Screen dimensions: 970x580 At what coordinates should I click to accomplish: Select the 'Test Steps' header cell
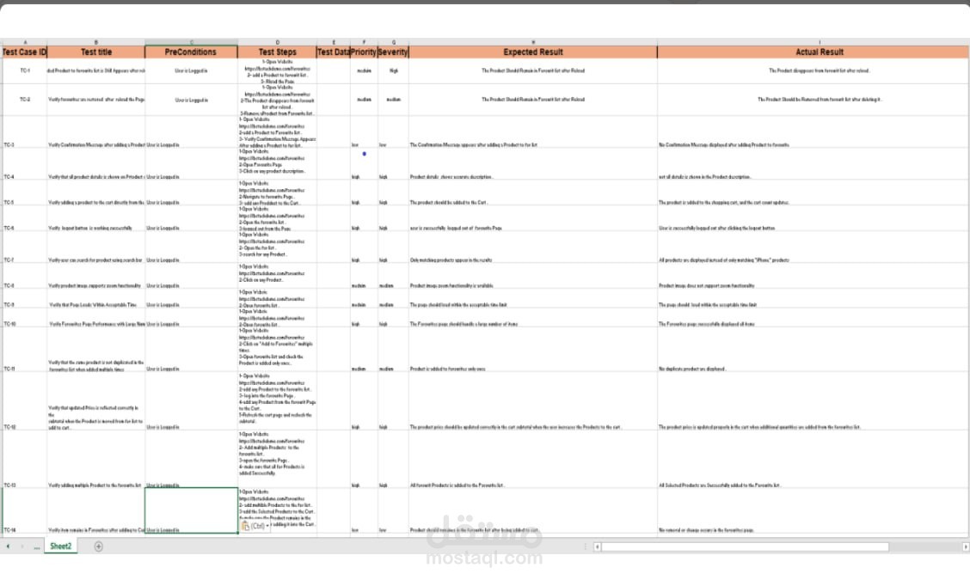(277, 52)
